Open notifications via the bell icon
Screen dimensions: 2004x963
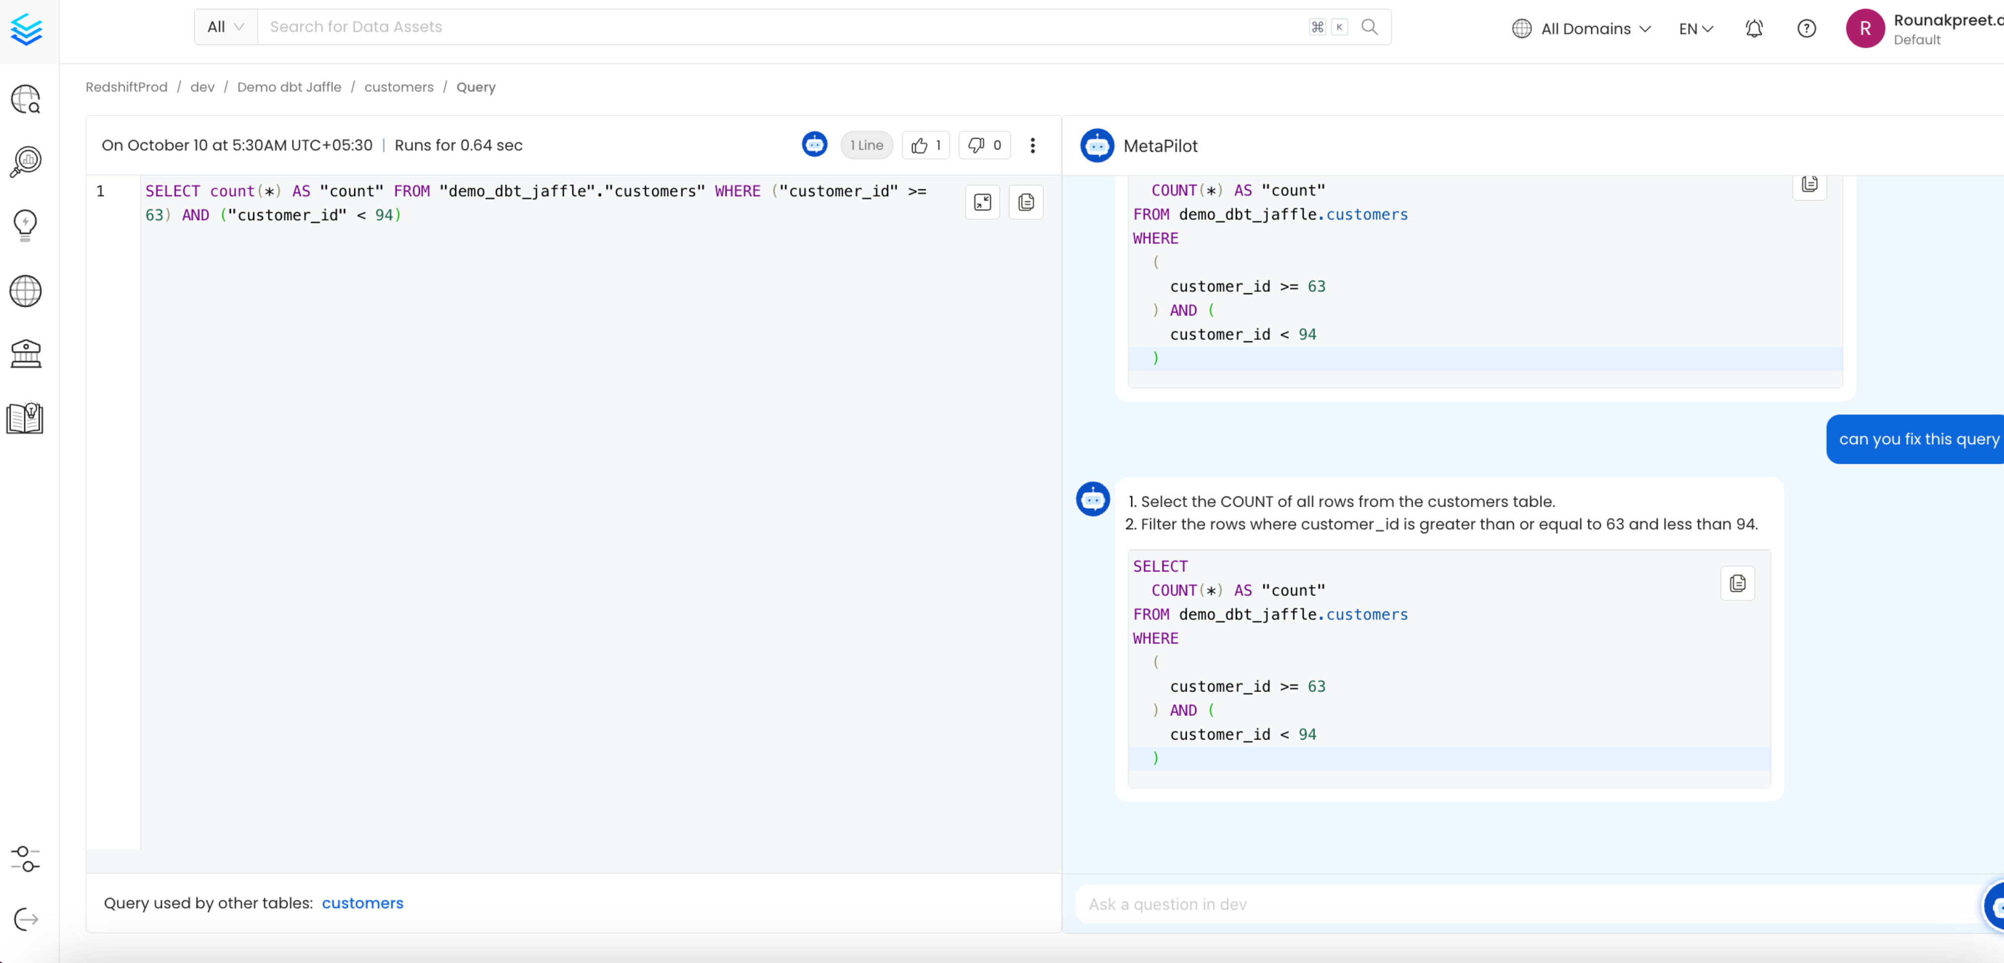1753,28
